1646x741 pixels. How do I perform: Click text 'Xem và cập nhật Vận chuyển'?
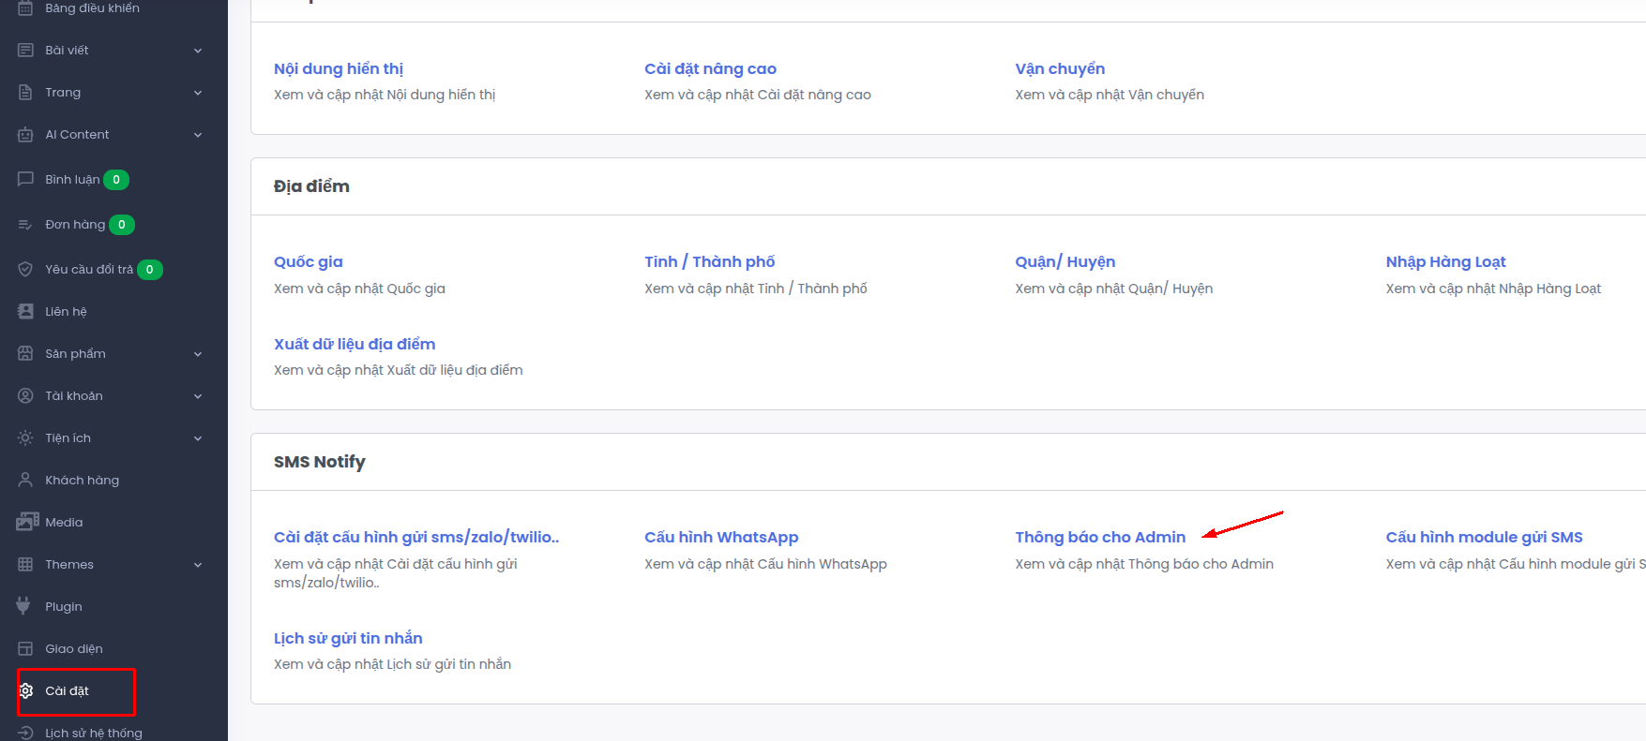pyautogui.click(x=1110, y=95)
